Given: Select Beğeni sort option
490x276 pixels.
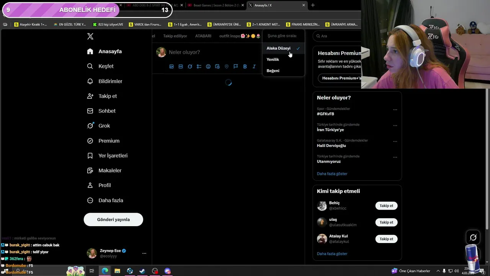Looking at the screenshot, I should 283,71.
